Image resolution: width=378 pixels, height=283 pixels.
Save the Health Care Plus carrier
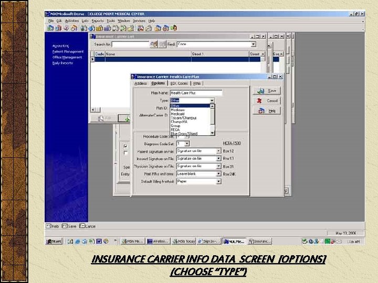coord(267,91)
